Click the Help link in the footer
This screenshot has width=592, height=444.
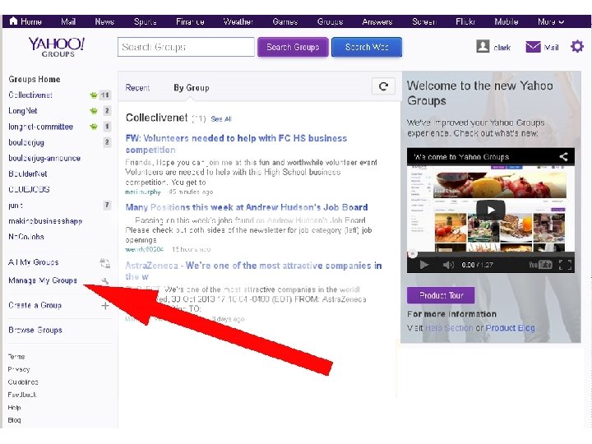click(x=14, y=407)
